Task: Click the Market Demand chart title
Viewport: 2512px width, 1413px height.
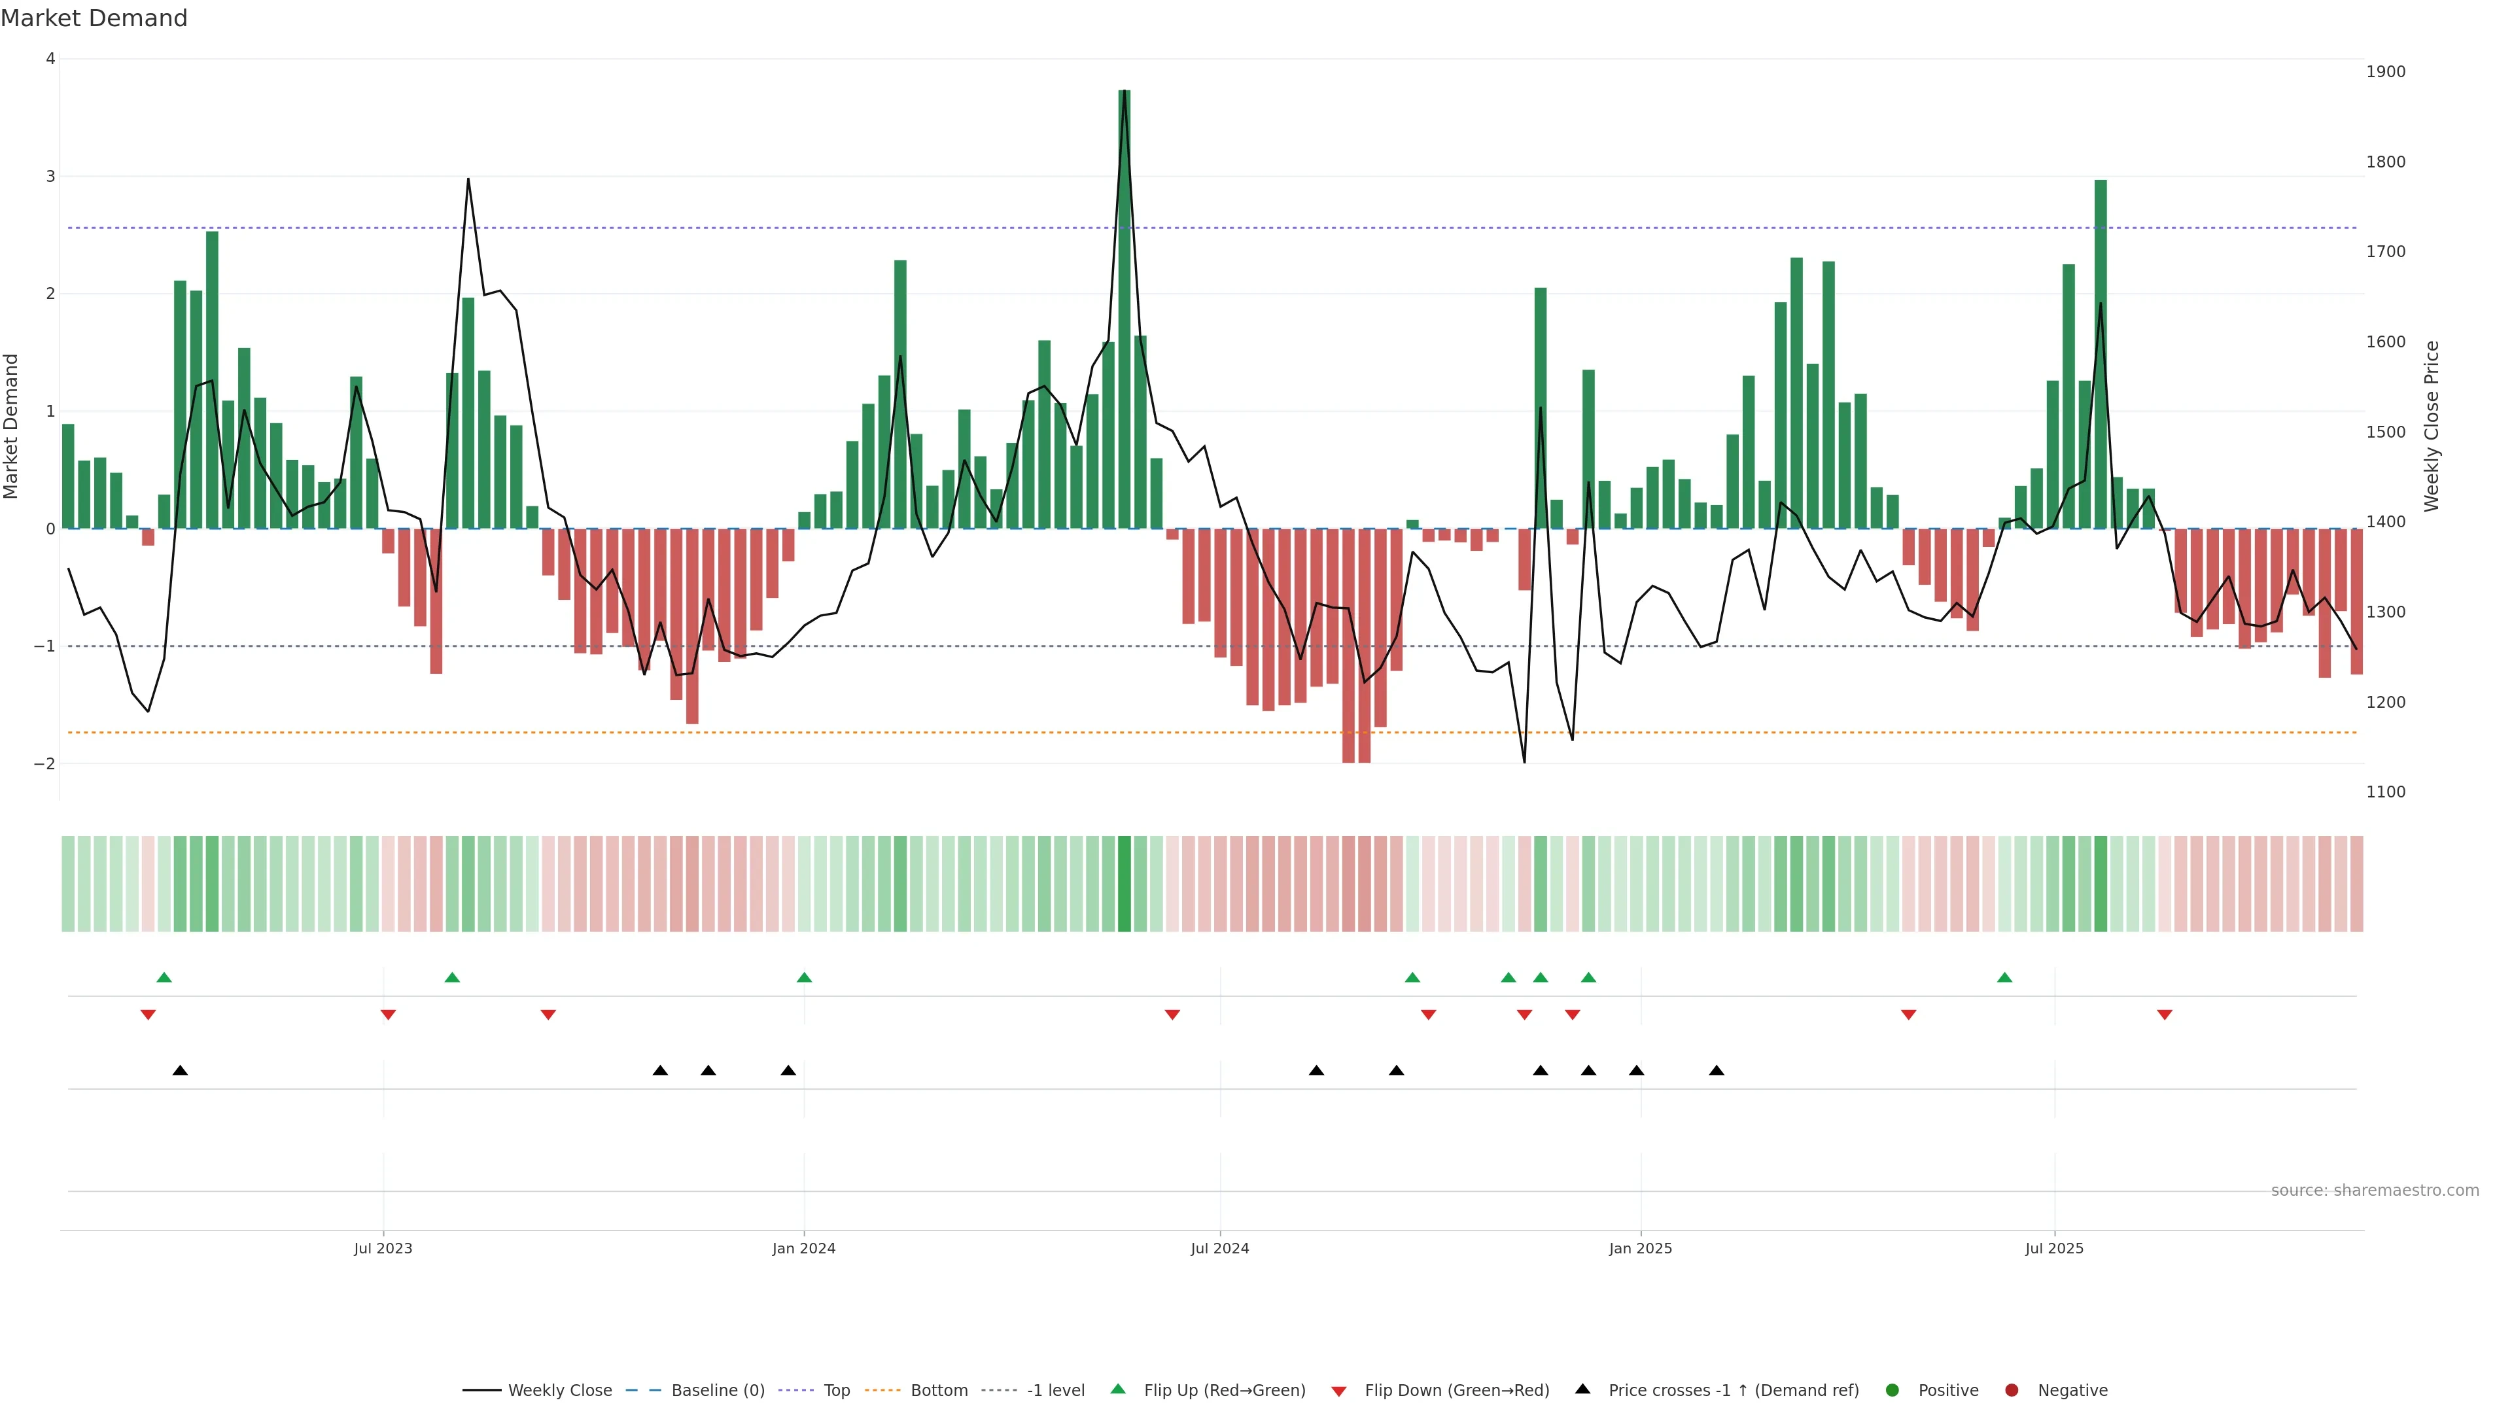Action: click(94, 18)
